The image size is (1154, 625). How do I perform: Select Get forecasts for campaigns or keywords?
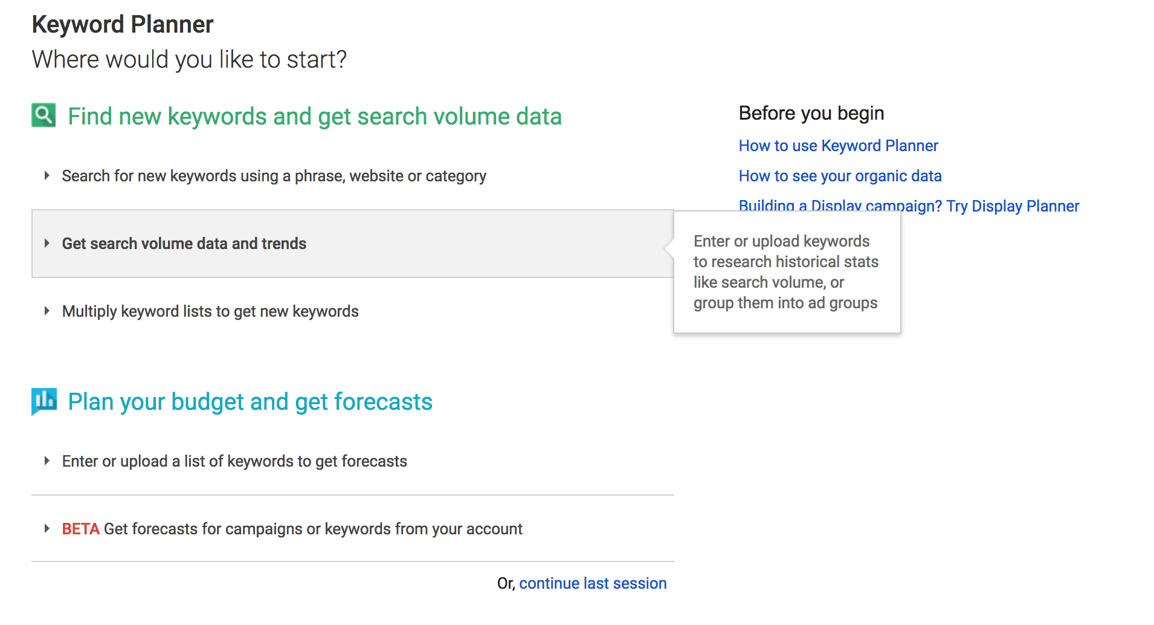[313, 529]
